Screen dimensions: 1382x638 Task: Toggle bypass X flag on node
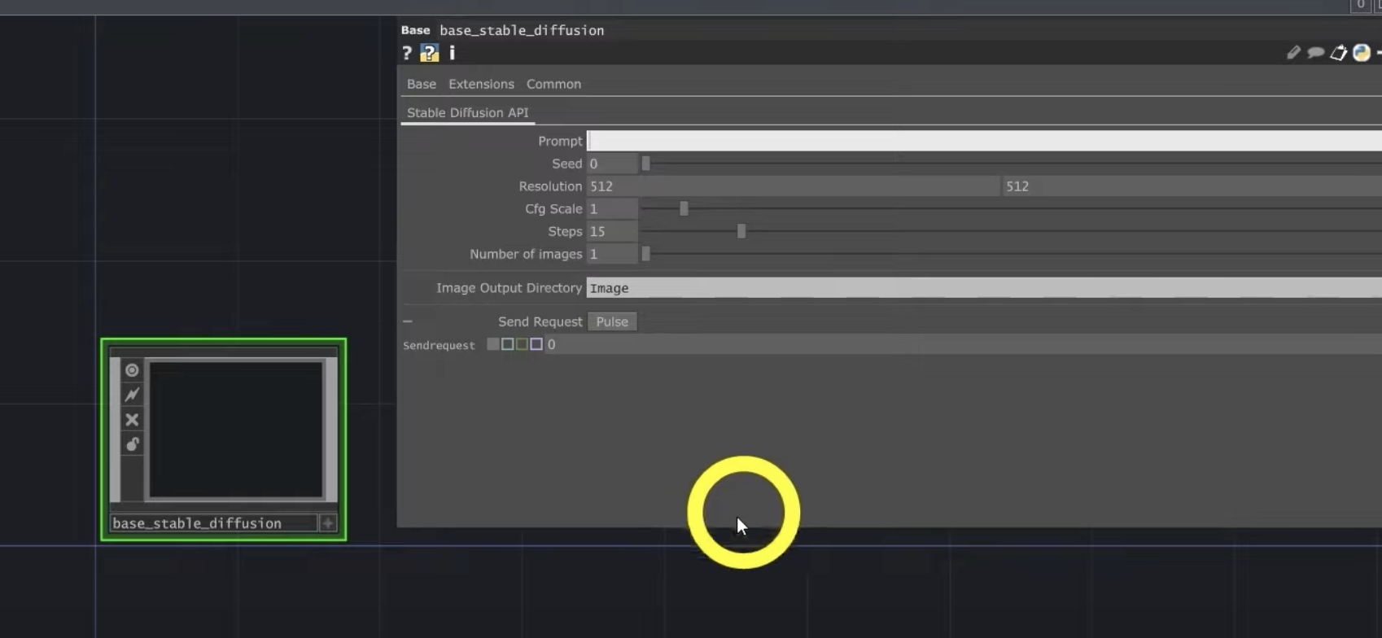[x=132, y=420]
